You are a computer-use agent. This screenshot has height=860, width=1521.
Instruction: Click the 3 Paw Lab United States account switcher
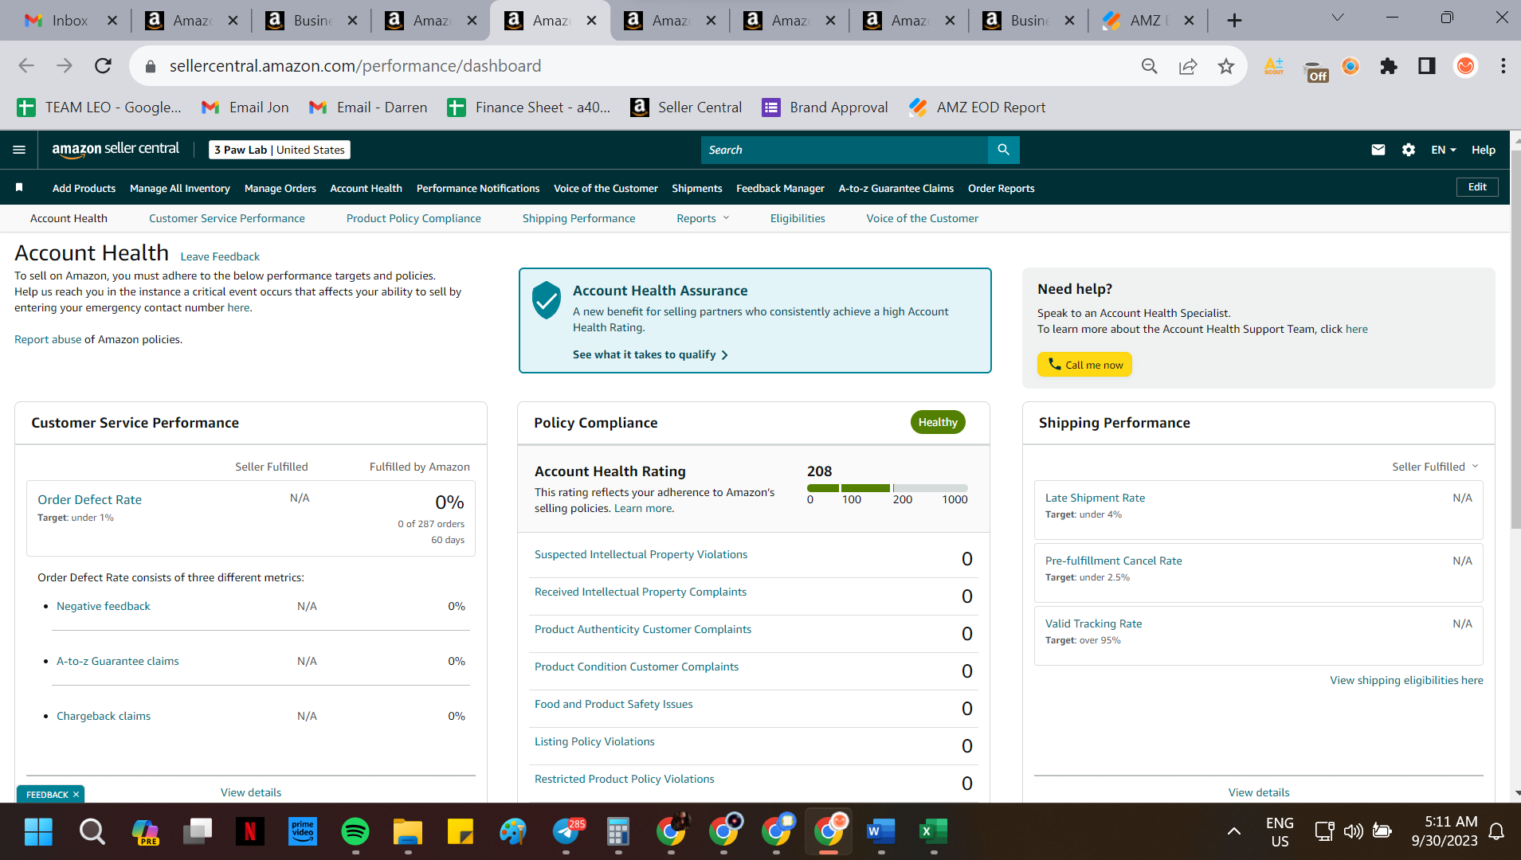280,150
